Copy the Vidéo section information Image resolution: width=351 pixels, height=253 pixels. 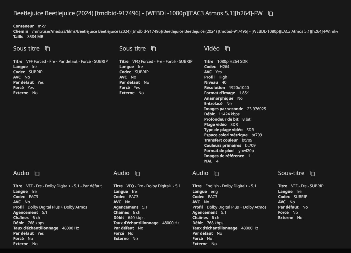click(227, 49)
